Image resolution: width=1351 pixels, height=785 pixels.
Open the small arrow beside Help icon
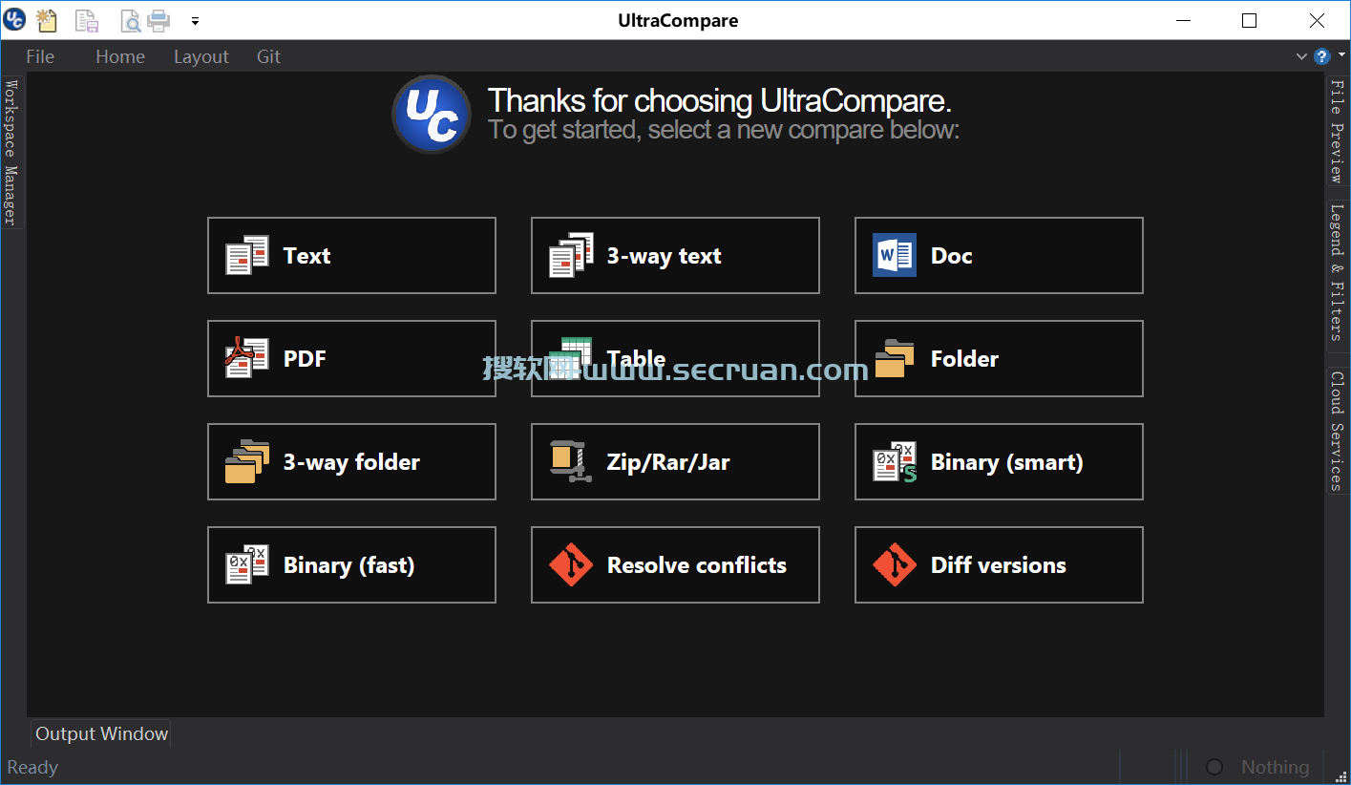(1341, 56)
